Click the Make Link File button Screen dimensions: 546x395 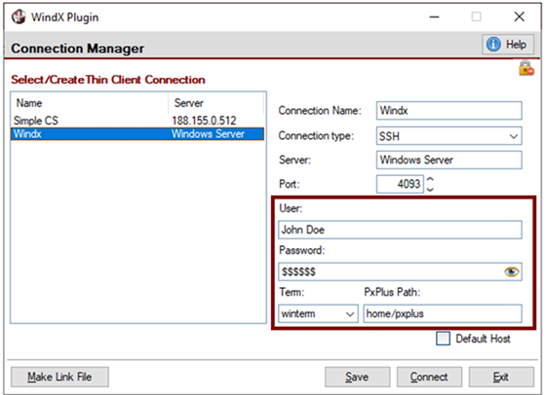tap(59, 377)
